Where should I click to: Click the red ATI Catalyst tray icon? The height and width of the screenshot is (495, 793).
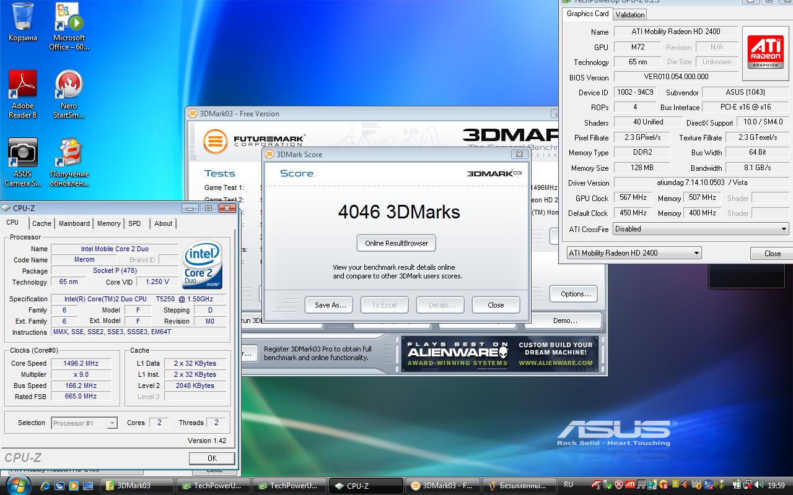coord(629,485)
